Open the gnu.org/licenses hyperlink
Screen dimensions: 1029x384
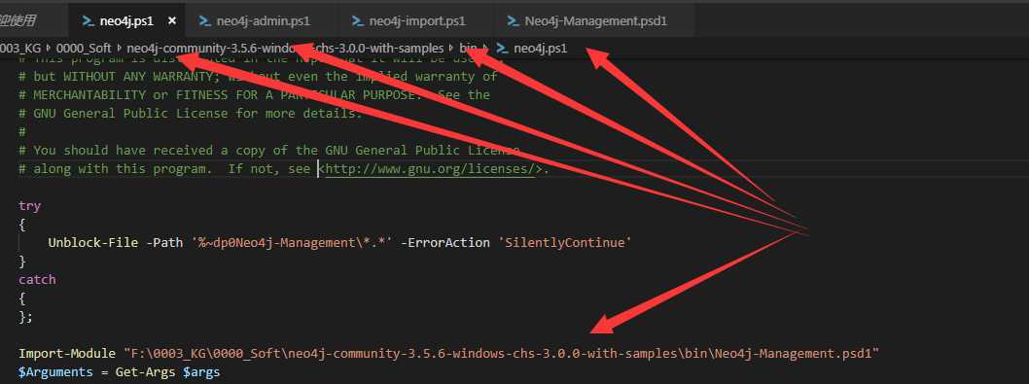431,169
